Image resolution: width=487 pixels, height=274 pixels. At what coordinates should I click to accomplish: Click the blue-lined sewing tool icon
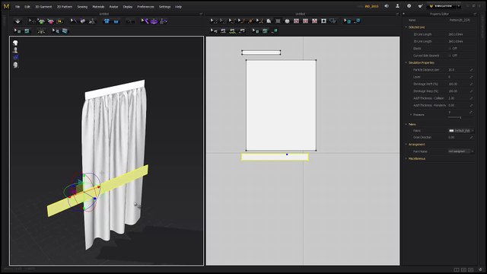click(x=242, y=30)
